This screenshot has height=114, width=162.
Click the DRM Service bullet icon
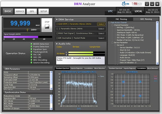pyautogui.click(x=57, y=19)
